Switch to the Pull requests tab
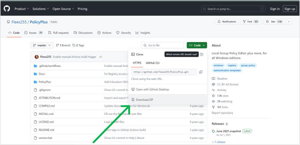 click(58, 33)
